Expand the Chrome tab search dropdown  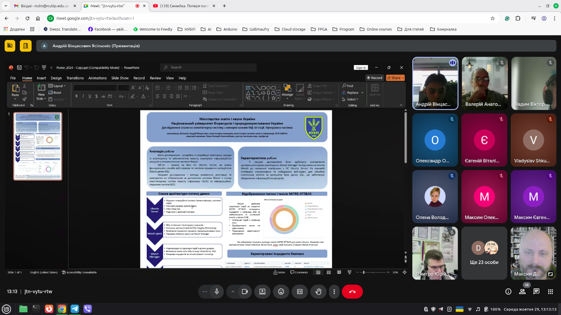point(6,6)
